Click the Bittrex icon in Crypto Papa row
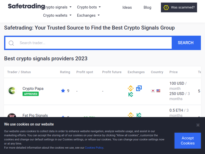Image resolution: width=205 pixels, height=154 pixels. (x=139, y=88)
